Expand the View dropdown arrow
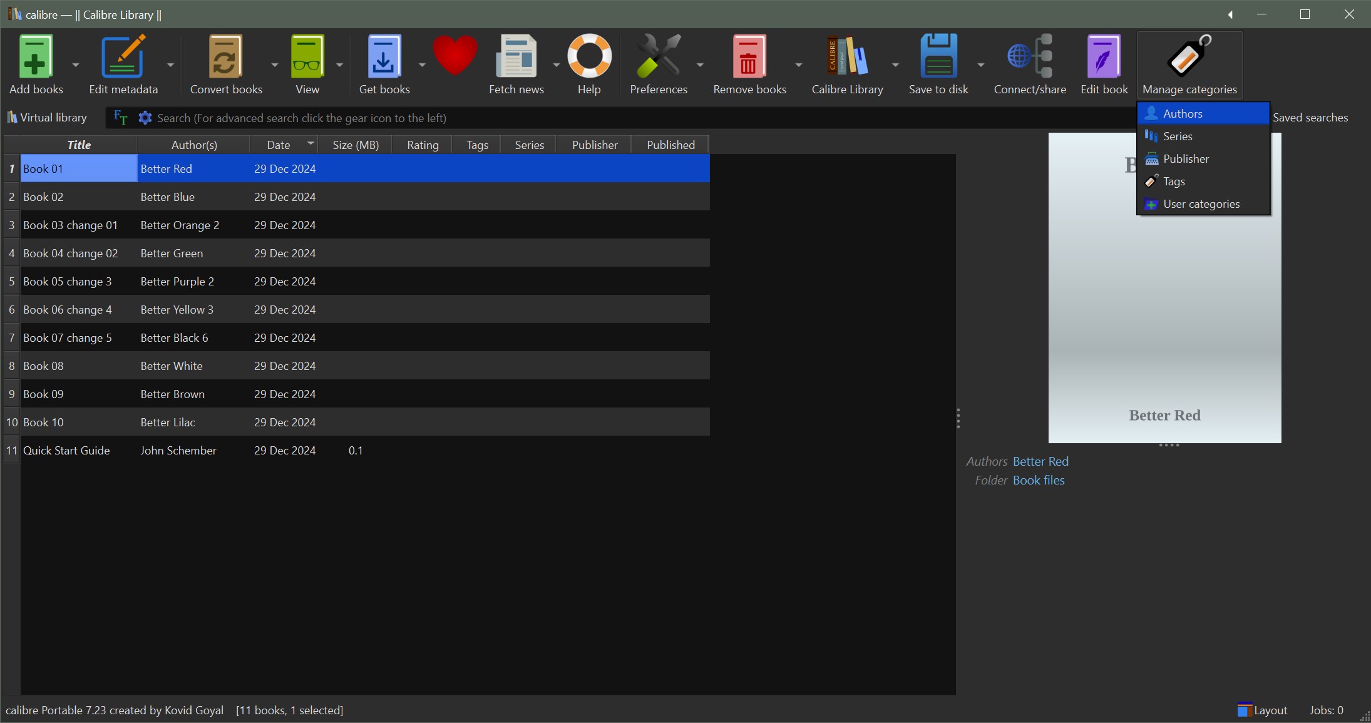Screen dimensions: 1371x723 pos(339,64)
